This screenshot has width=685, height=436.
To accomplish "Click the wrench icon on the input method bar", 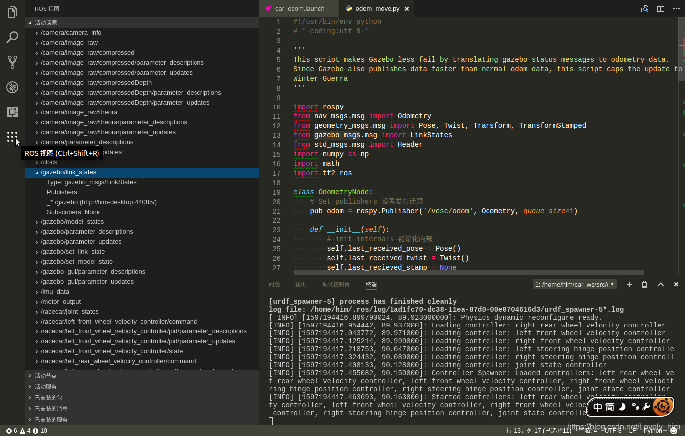I will [x=646, y=407].
